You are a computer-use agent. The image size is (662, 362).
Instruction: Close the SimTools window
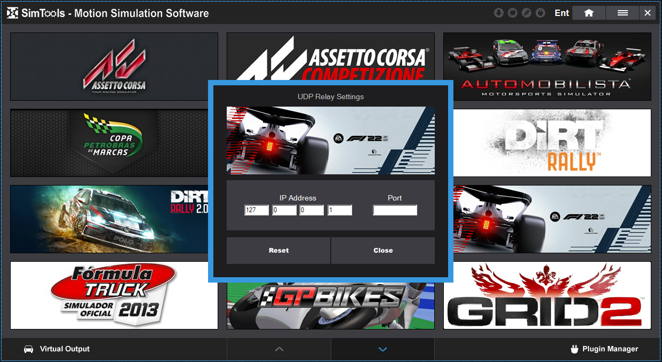click(x=648, y=13)
